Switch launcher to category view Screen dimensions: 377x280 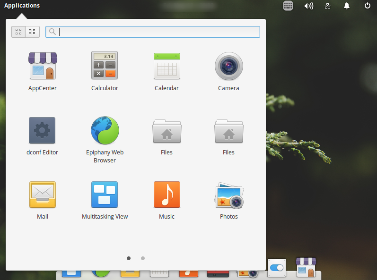point(32,32)
